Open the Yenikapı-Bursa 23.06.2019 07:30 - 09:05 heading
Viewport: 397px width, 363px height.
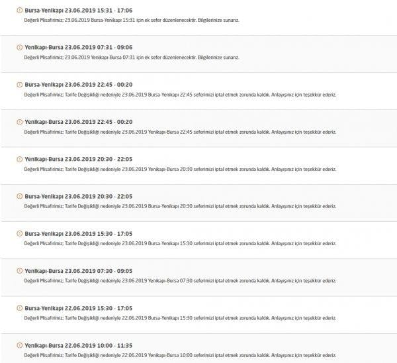coord(78,271)
